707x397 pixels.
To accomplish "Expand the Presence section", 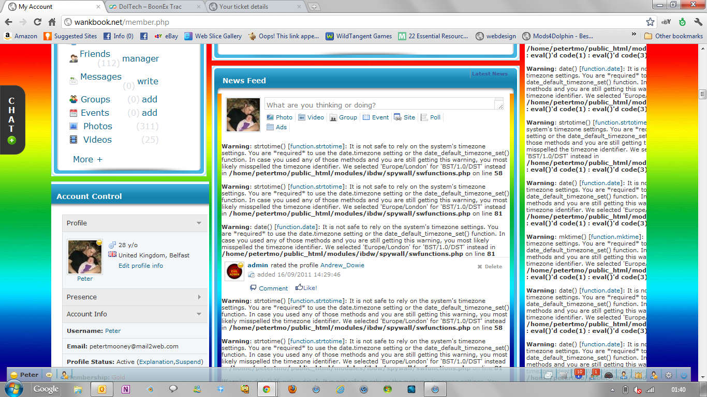I will click(199, 297).
